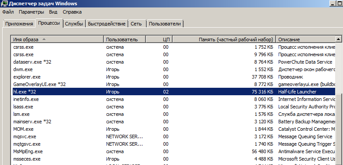Screen dimensions: 343x165
Task: Click the Antimalware Service description
Action: tap(307, 151)
